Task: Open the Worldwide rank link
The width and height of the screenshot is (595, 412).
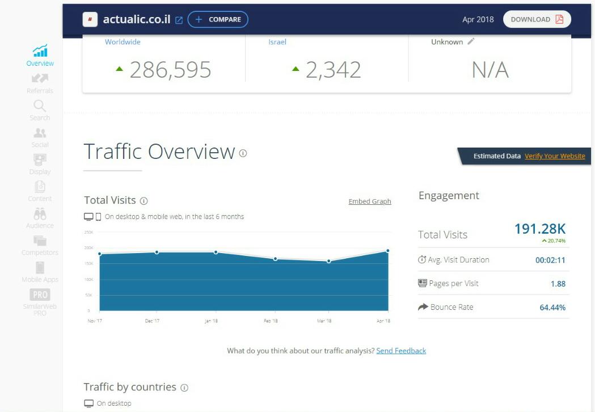Action: tap(123, 42)
